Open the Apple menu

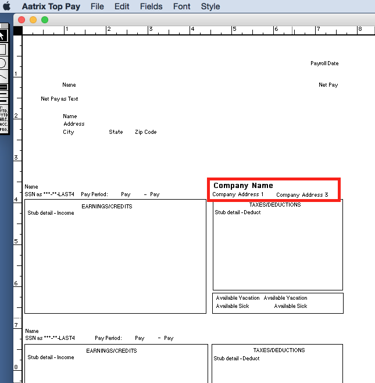tap(6, 6)
